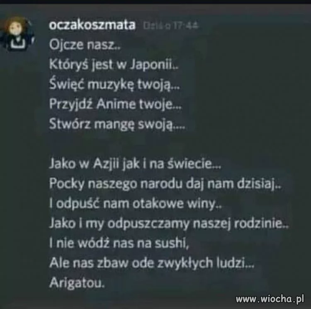Select the line "Ojcze nasz.."

[x=85, y=45]
